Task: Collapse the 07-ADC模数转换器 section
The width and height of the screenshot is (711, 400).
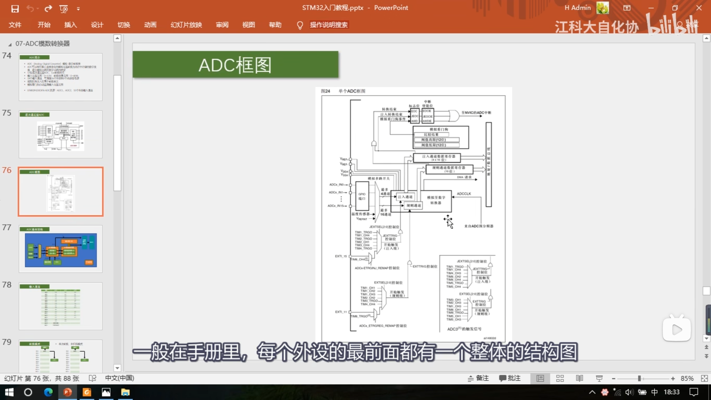Action: tap(10, 44)
